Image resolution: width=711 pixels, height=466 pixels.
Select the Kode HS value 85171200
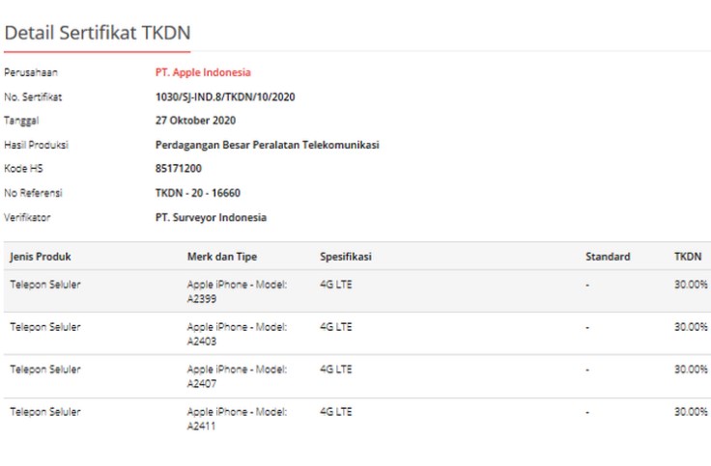[178, 169]
